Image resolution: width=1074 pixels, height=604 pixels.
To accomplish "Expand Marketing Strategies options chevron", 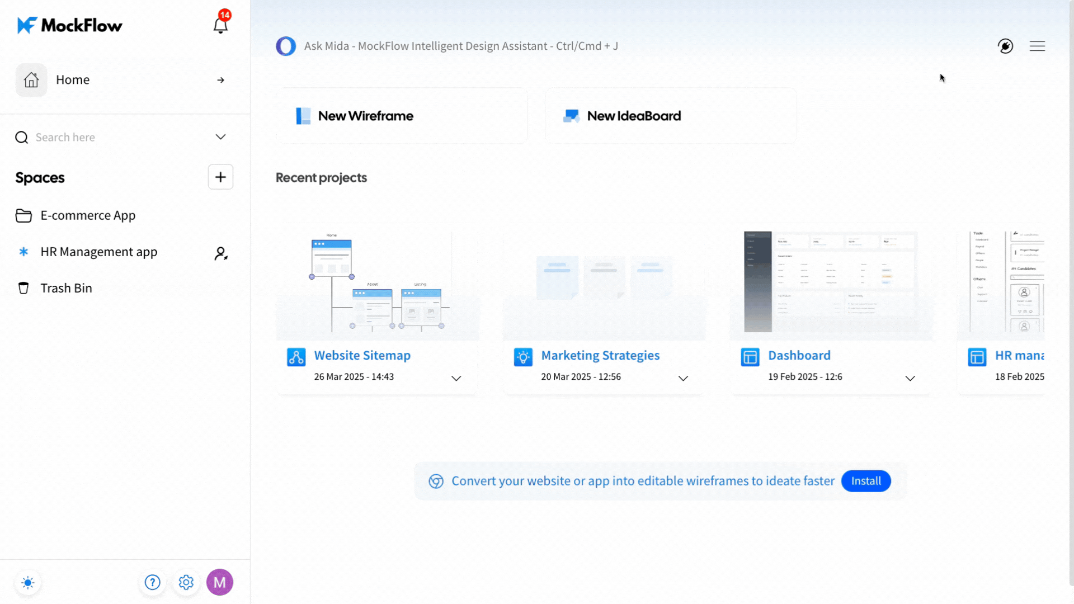I will [x=684, y=379].
